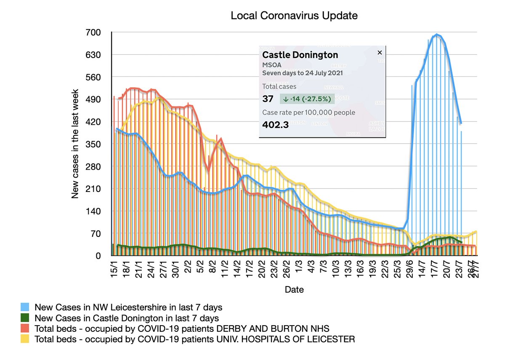Click the 630 y-axis label
The width and height of the screenshot is (505, 360).
click(x=94, y=55)
